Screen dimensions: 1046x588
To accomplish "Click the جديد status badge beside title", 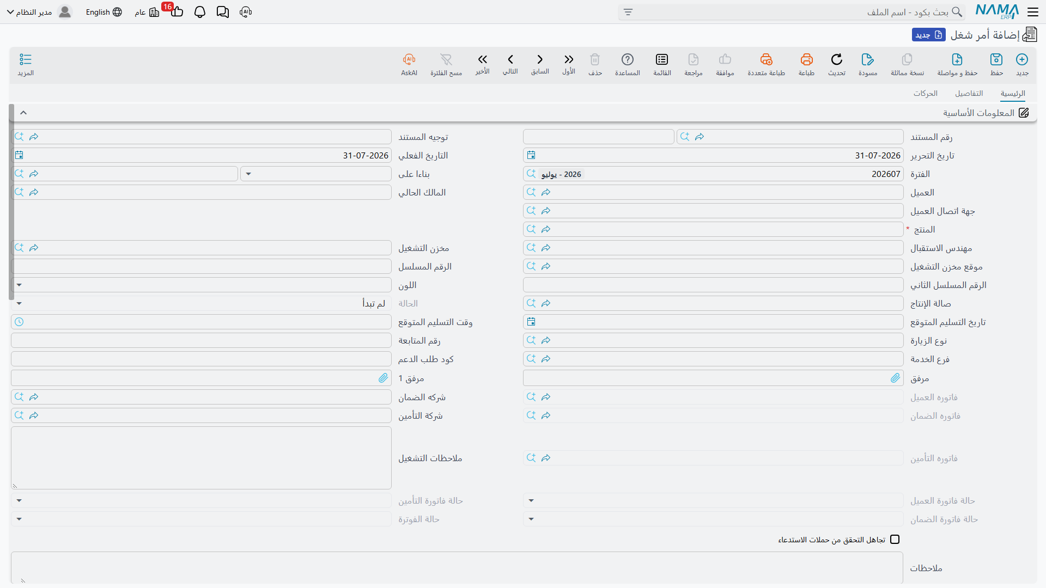I will coord(929,35).
